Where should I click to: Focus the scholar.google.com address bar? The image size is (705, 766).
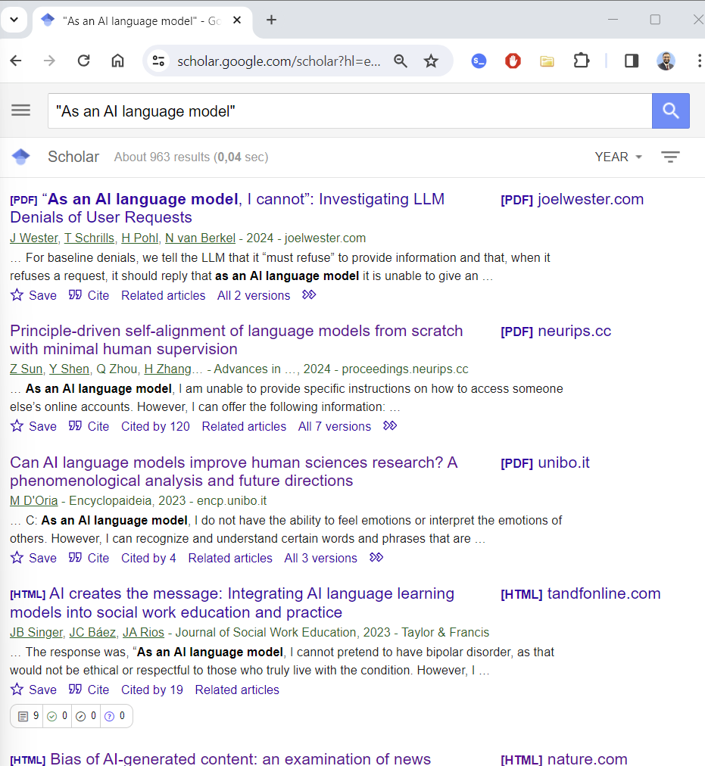(x=279, y=61)
